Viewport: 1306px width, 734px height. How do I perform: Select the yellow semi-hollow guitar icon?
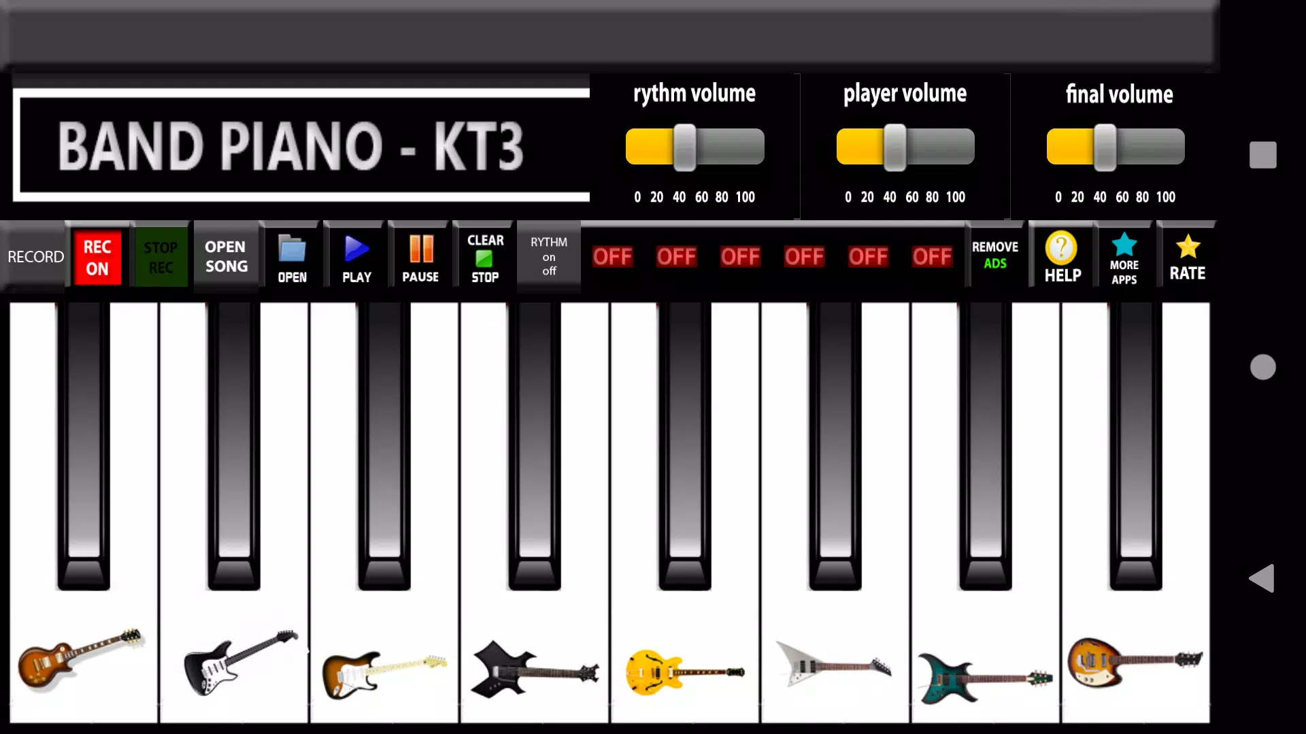[x=683, y=667]
